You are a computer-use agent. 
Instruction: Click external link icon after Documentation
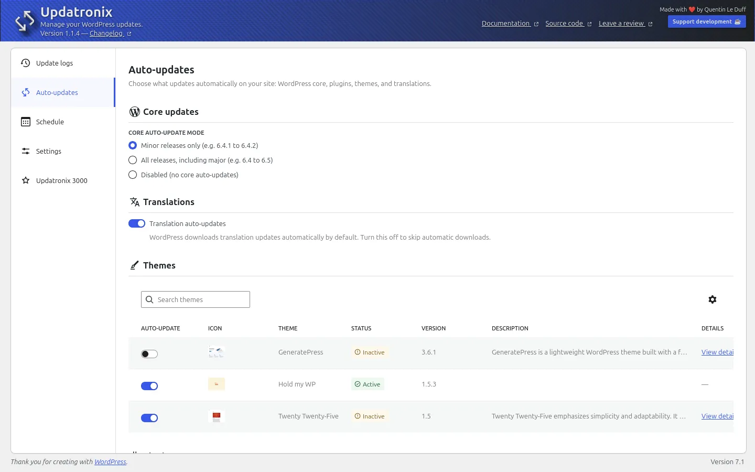coord(536,24)
